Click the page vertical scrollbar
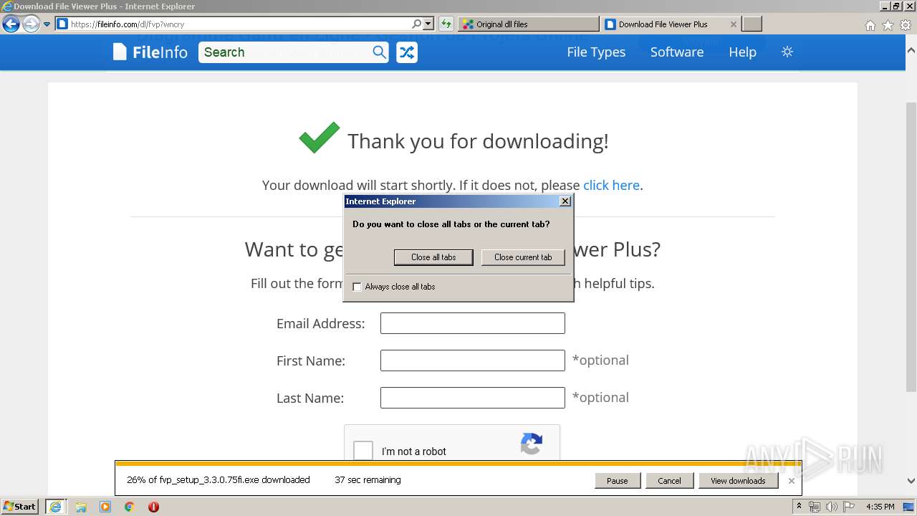917x516 pixels. (x=911, y=247)
